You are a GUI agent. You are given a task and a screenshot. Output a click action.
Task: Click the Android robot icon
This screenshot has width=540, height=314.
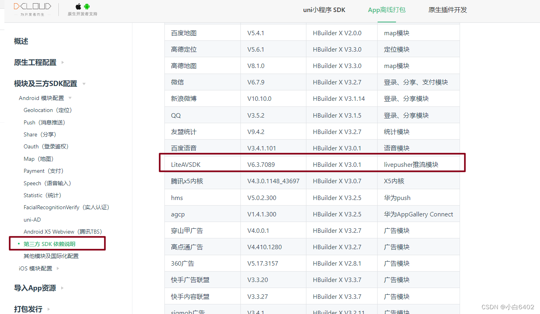pos(87,6)
